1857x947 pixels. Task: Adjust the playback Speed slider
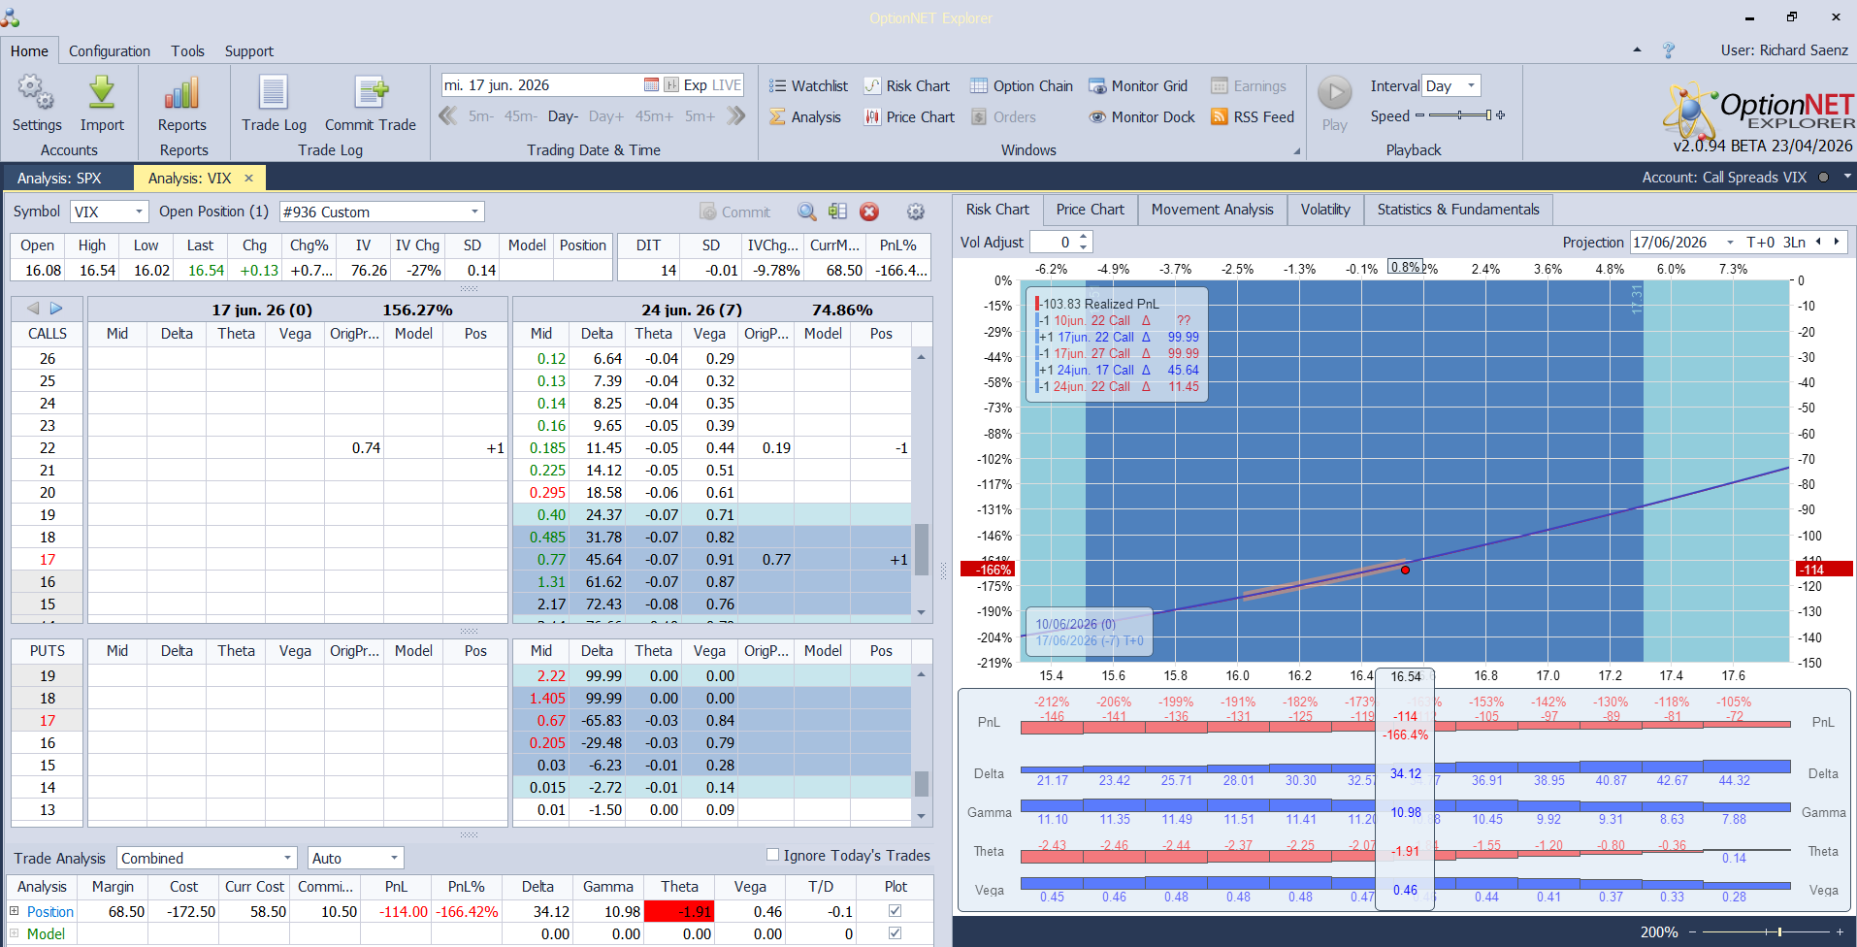(1458, 115)
